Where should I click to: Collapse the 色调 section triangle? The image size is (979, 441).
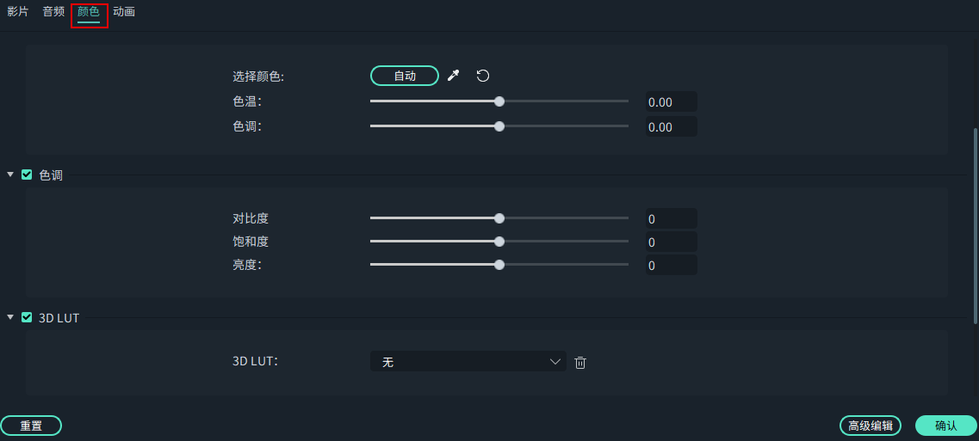pyautogui.click(x=10, y=175)
